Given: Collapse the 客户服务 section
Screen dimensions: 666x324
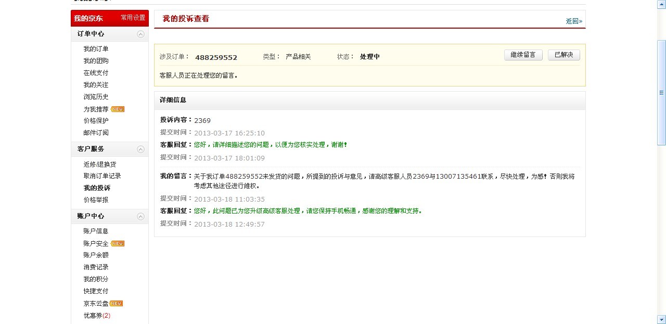Looking at the screenshot, I should coord(140,148).
